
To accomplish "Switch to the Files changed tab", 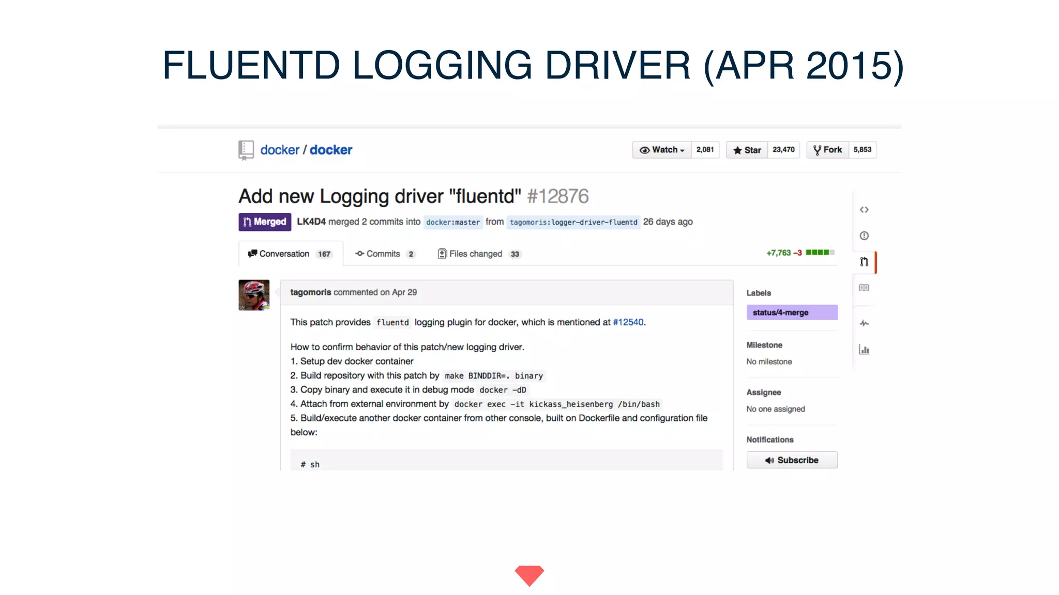I will (479, 254).
